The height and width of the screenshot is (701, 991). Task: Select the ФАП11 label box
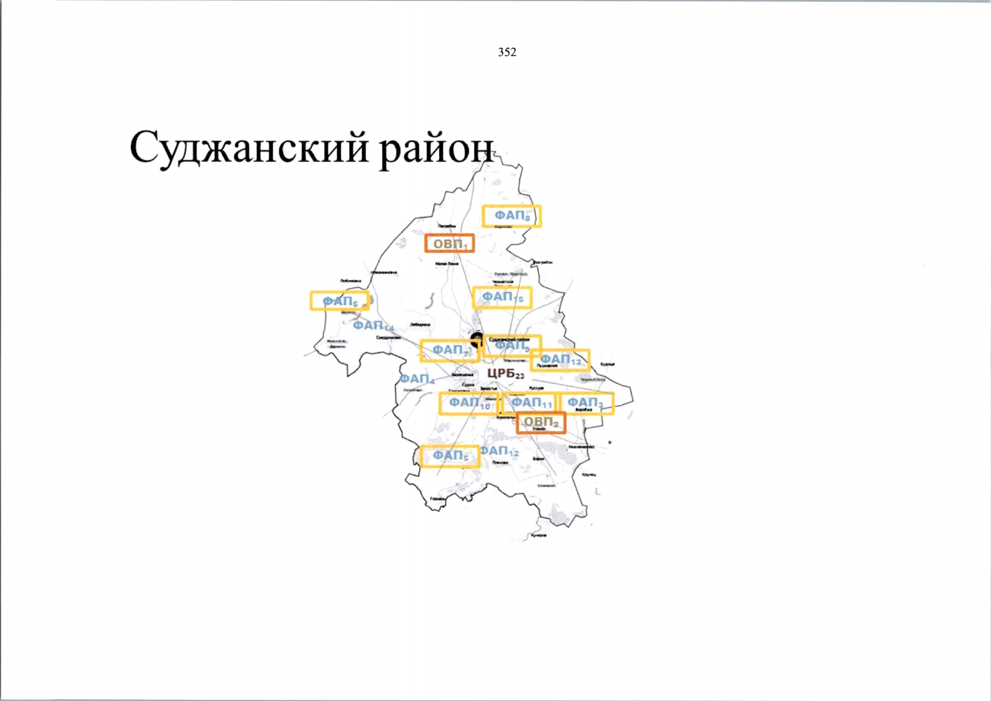click(529, 403)
